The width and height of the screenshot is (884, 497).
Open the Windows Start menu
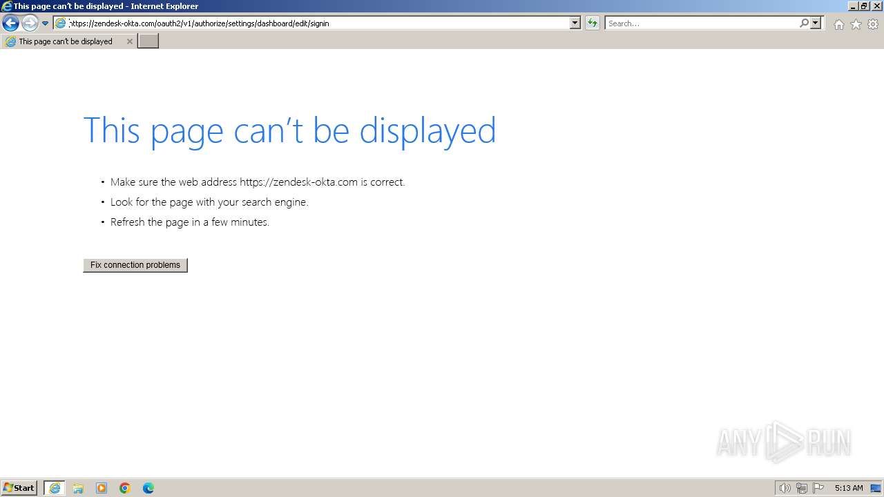[x=19, y=488]
